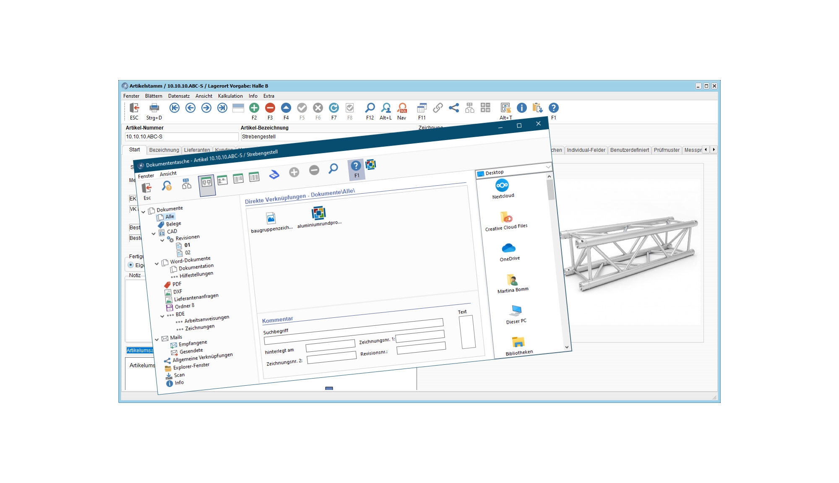Click the printer icon labeled Strg+D
This screenshot has height=483, width=839.
click(154, 108)
